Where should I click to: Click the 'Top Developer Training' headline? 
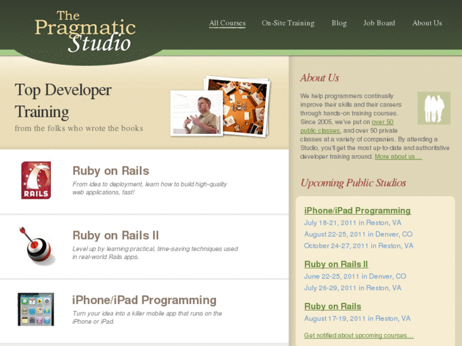[63, 101]
